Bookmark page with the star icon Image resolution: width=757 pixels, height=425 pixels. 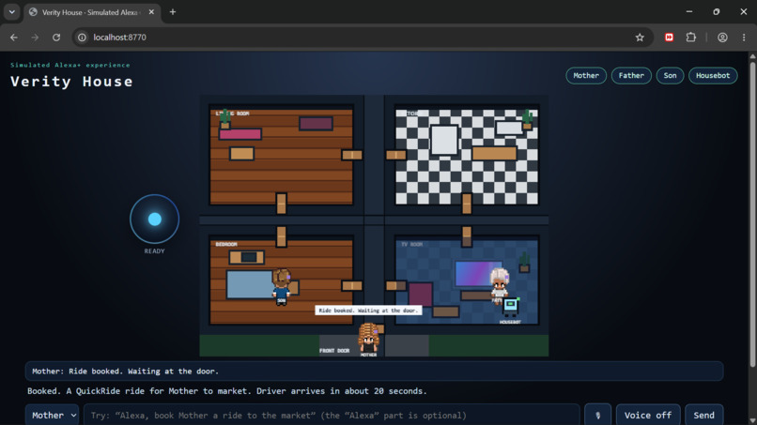(640, 38)
